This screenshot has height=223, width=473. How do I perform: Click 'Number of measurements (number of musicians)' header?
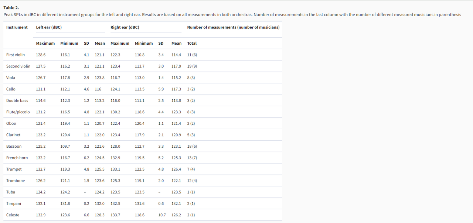point(234,27)
